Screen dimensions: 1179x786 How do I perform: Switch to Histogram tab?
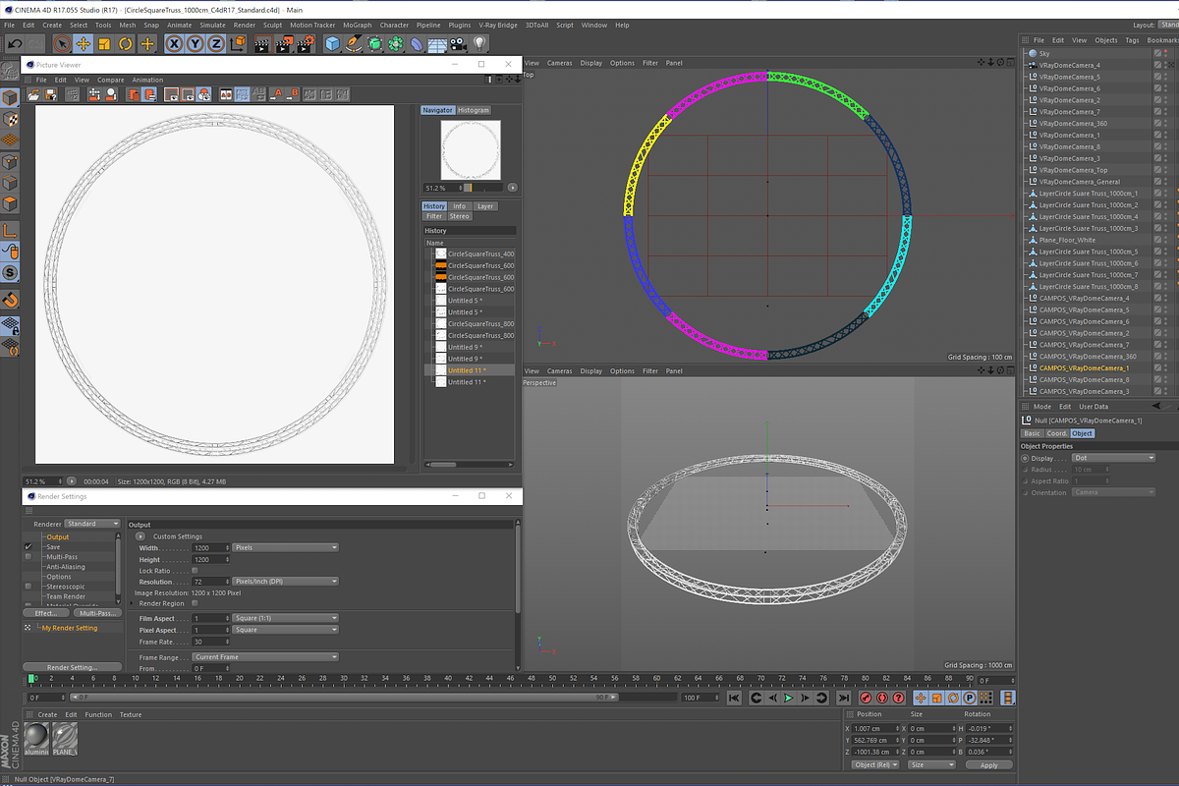tap(473, 110)
